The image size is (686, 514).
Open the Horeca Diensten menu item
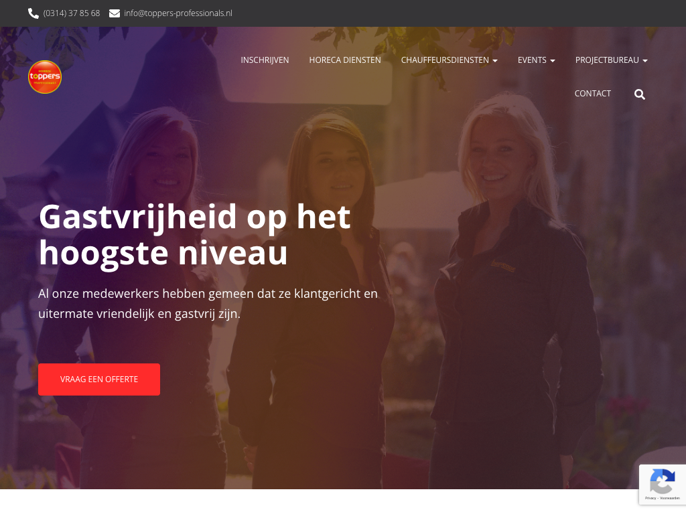coord(345,60)
